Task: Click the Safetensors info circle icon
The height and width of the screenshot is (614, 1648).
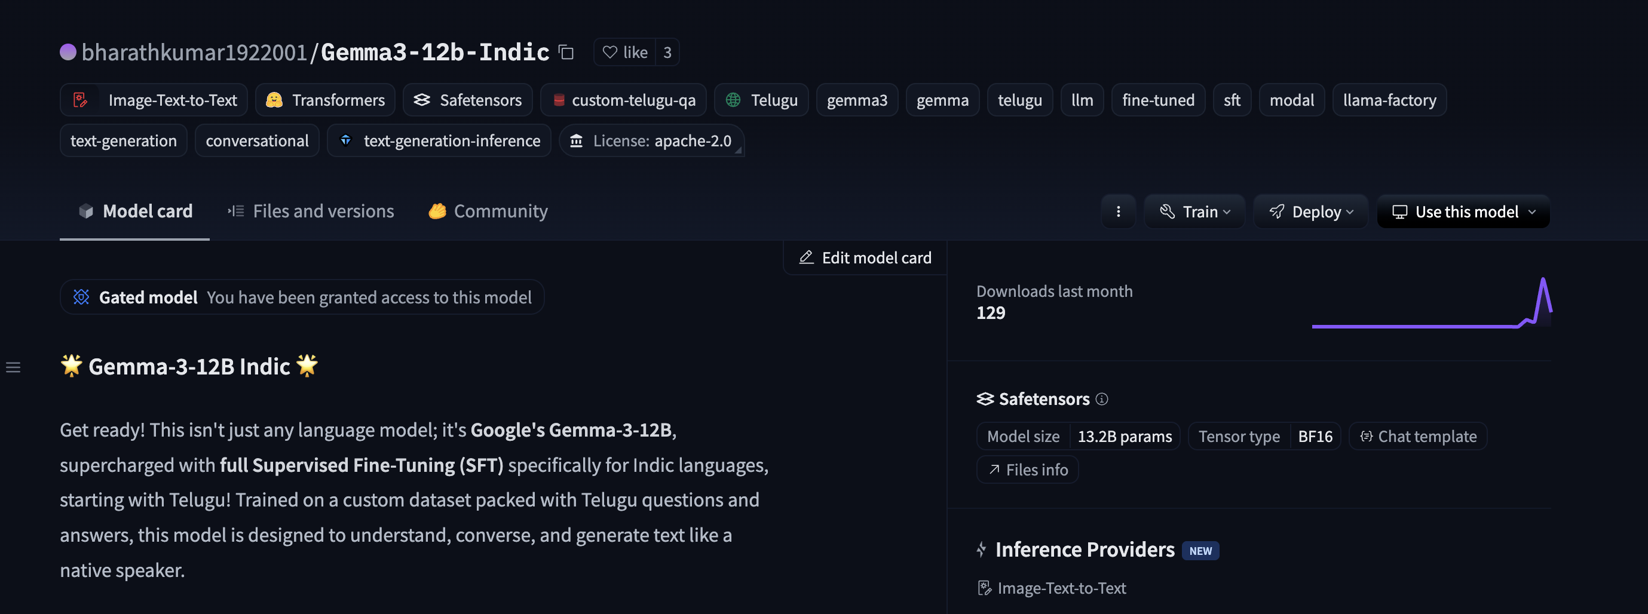Action: click(1102, 399)
